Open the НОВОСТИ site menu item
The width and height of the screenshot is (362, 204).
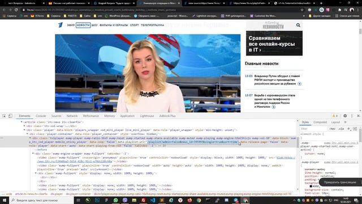tap(83, 25)
